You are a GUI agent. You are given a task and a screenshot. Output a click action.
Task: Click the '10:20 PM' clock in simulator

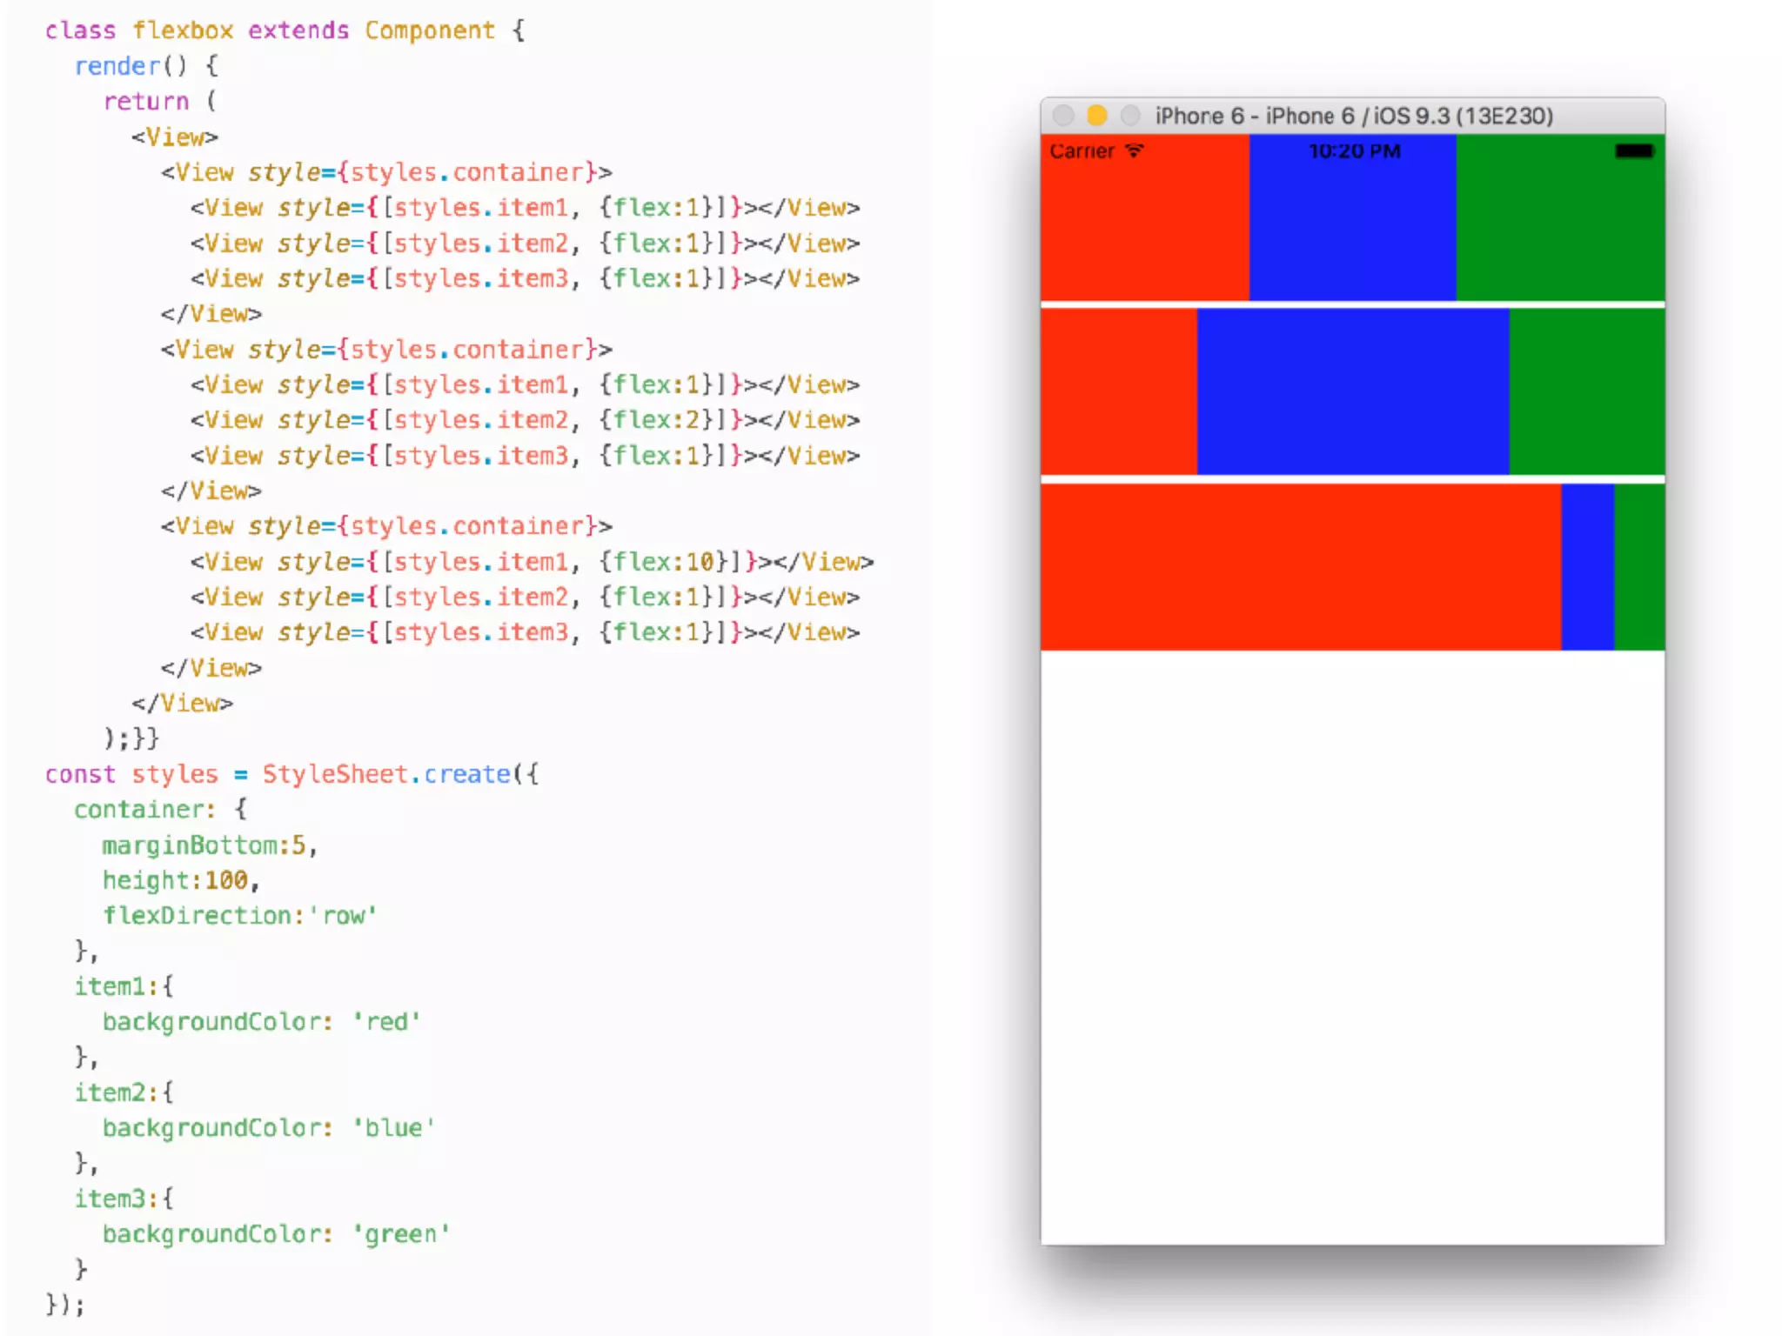[x=1355, y=151]
